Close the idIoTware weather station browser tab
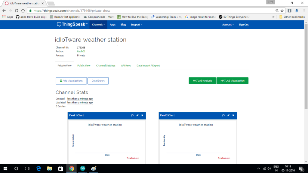This screenshot has height=173, width=308. pyautogui.click(x=42, y=3)
